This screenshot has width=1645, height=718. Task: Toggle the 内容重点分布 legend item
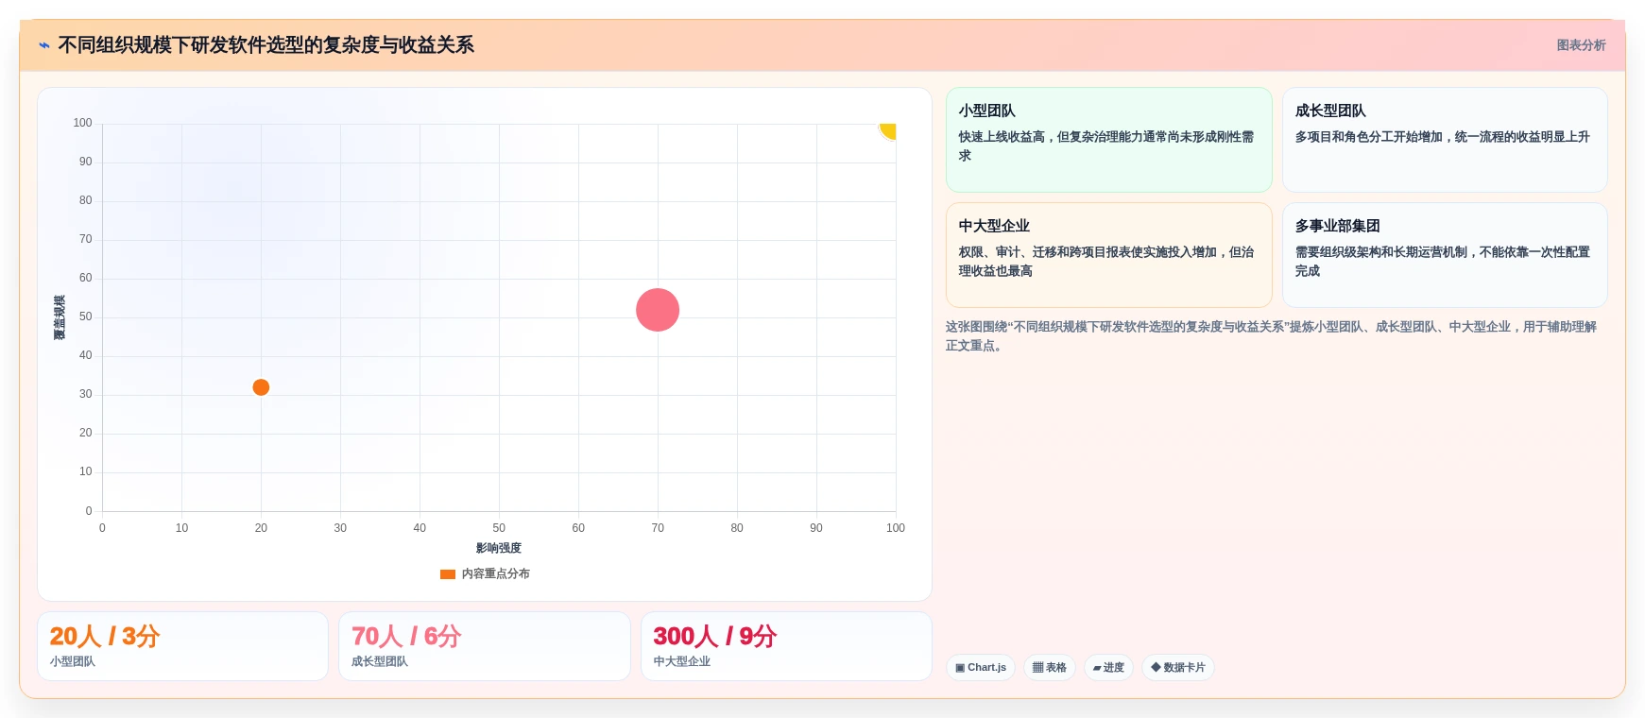tap(485, 573)
